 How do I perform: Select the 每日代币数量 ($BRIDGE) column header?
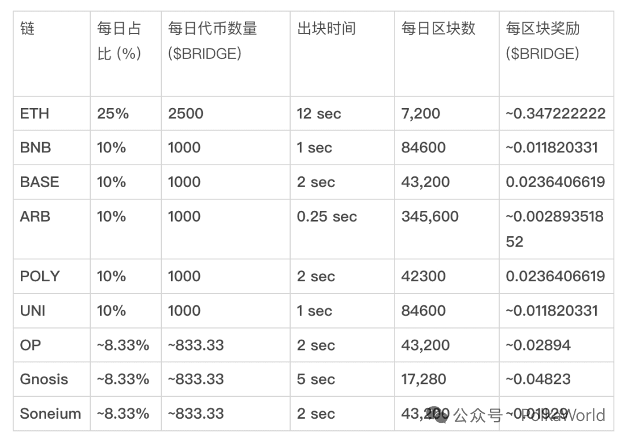[212, 41]
